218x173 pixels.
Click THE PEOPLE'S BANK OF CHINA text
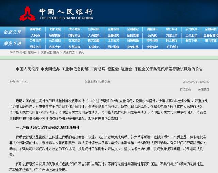click(x=66, y=18)
